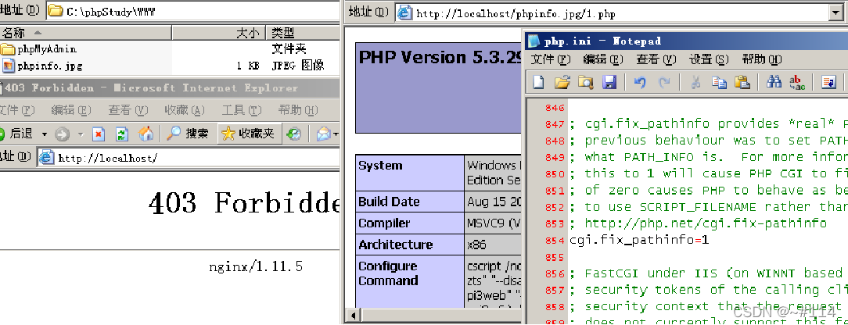Click the left arrow of the phpinfo horizontal scrollbar
The width and height of the screenshot is (848, 325).
[x=353, y=316]
